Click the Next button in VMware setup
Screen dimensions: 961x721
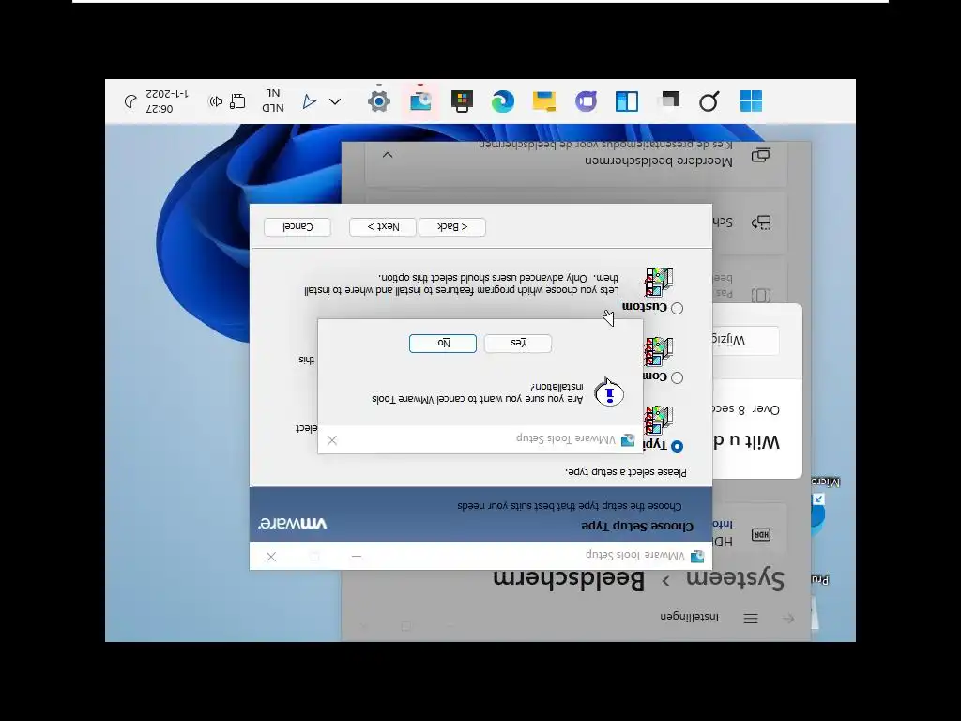[x=383, y=227]
